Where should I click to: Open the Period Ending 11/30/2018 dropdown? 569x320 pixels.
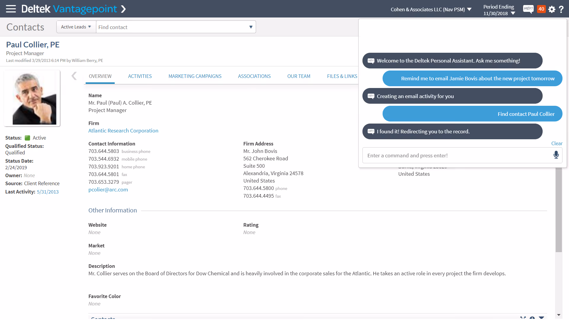coord(499,10)
